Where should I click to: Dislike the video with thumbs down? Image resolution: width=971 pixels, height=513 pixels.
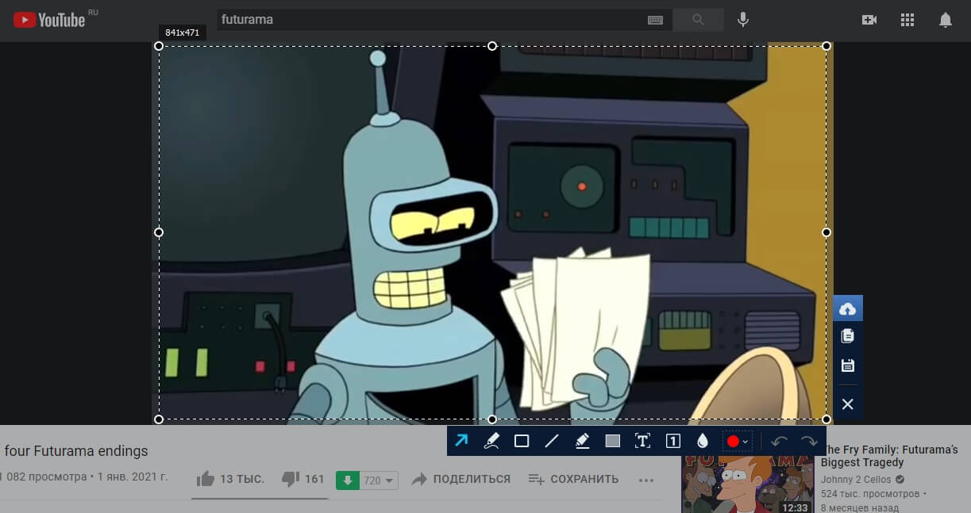(291, 479)
